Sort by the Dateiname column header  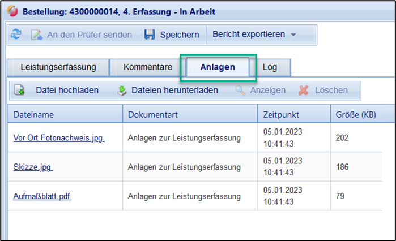pyautogui.click(x=33, y=114)
